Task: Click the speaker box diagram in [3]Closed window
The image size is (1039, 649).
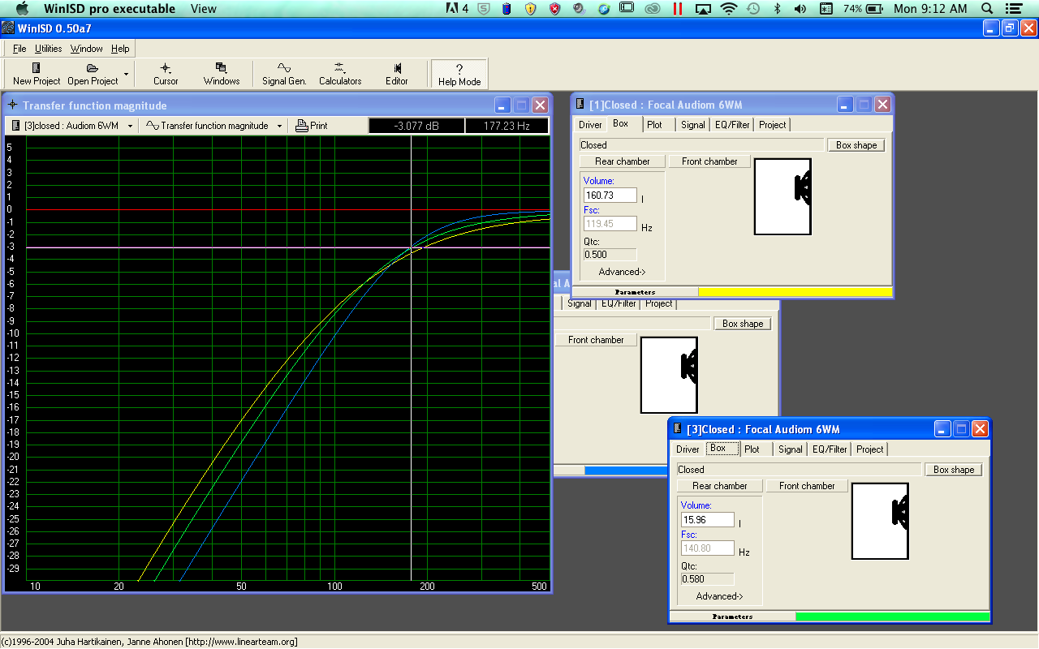Action: [x=880, y=522]
